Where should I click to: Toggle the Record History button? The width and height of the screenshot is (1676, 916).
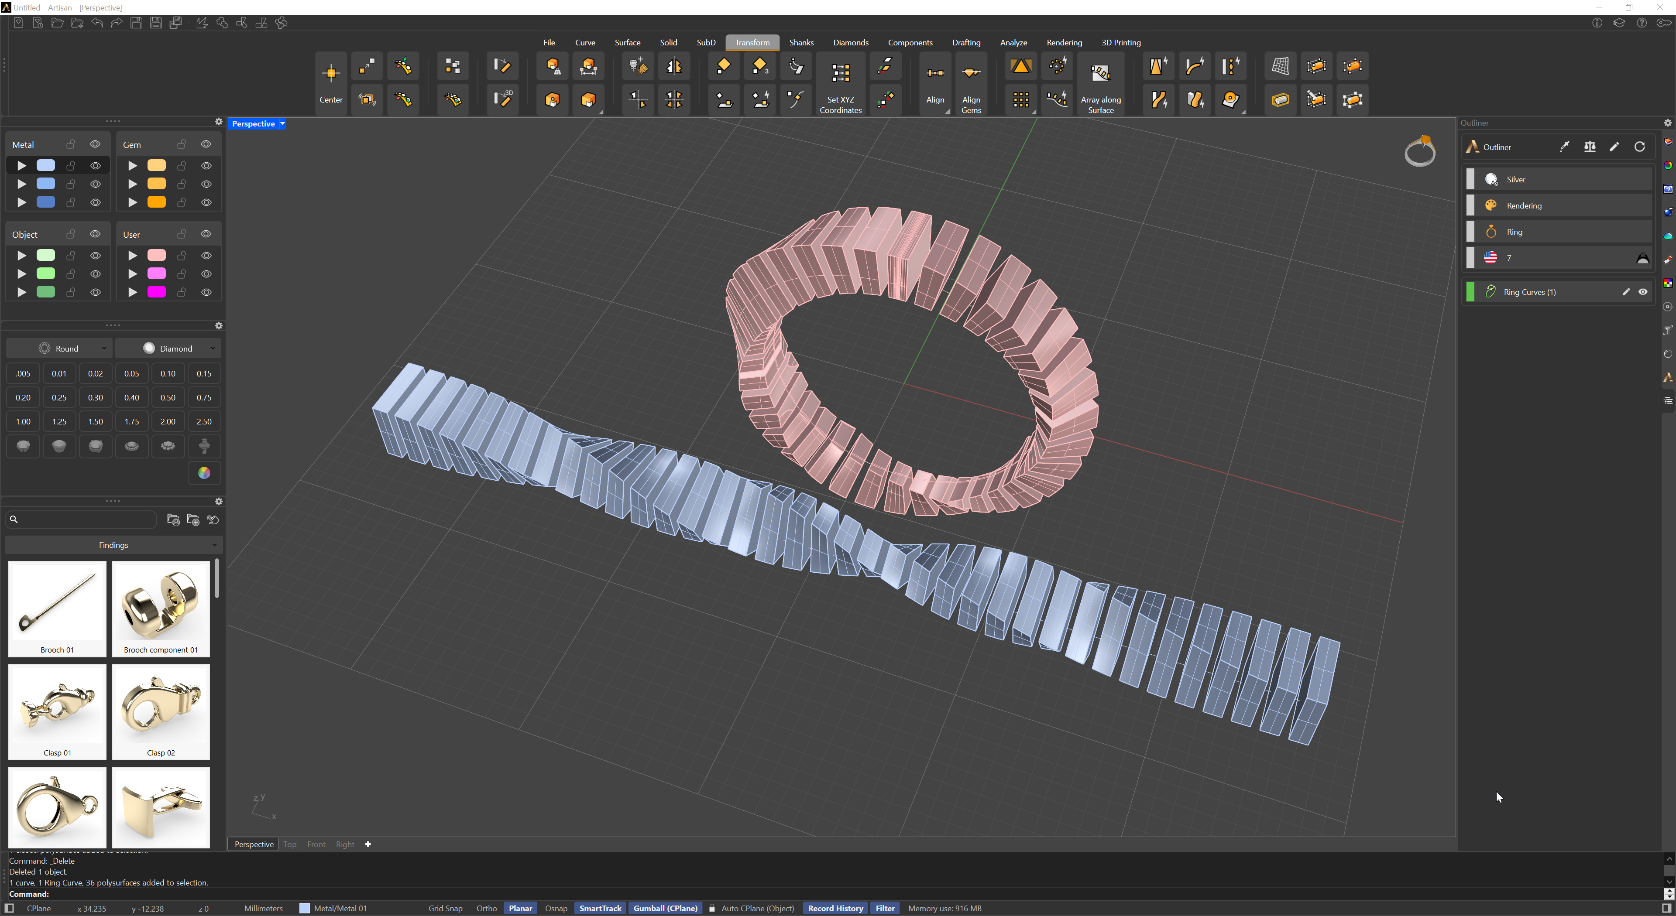point(835,908)
